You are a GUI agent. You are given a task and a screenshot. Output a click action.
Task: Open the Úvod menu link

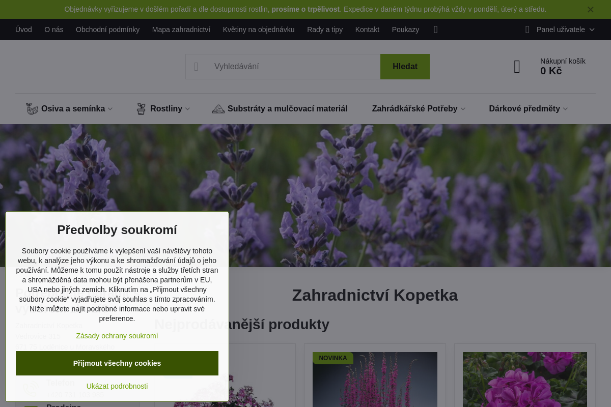click(x=23, y=30)
